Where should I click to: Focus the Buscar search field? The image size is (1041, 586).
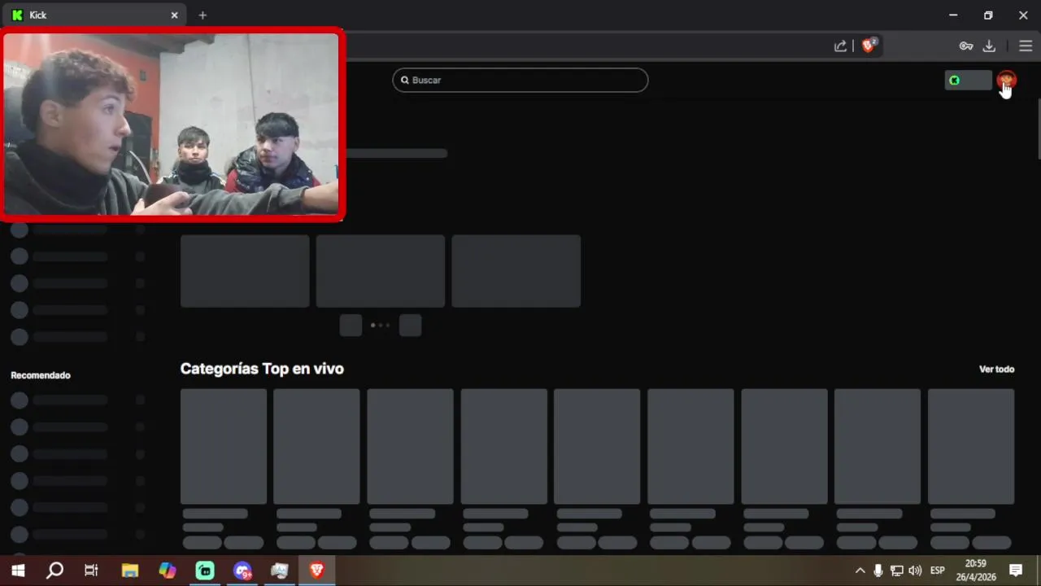520,80
